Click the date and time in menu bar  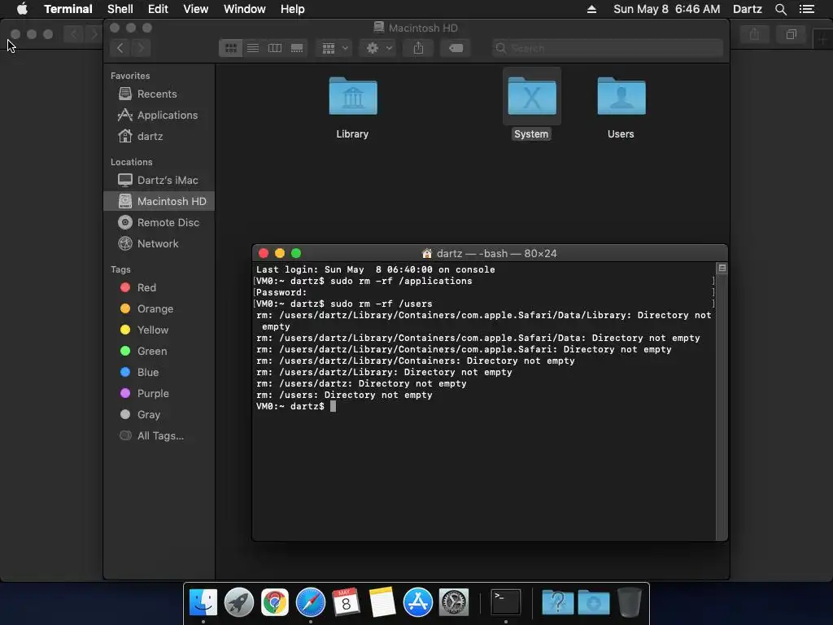[667, 9]
